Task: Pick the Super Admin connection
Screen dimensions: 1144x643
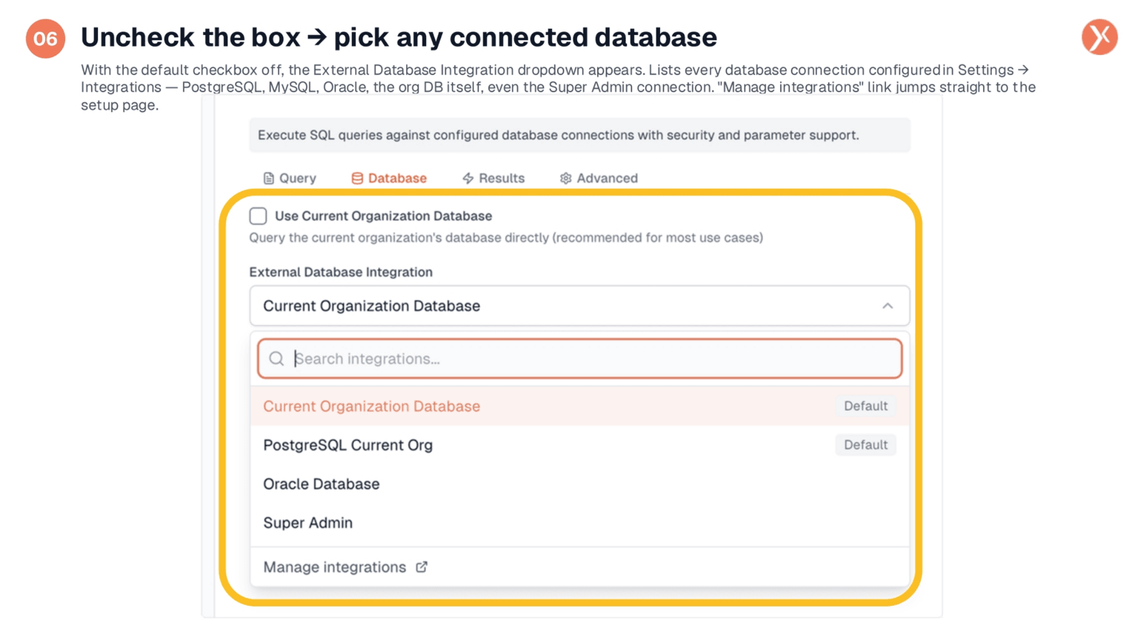Action: click(579, 523)
